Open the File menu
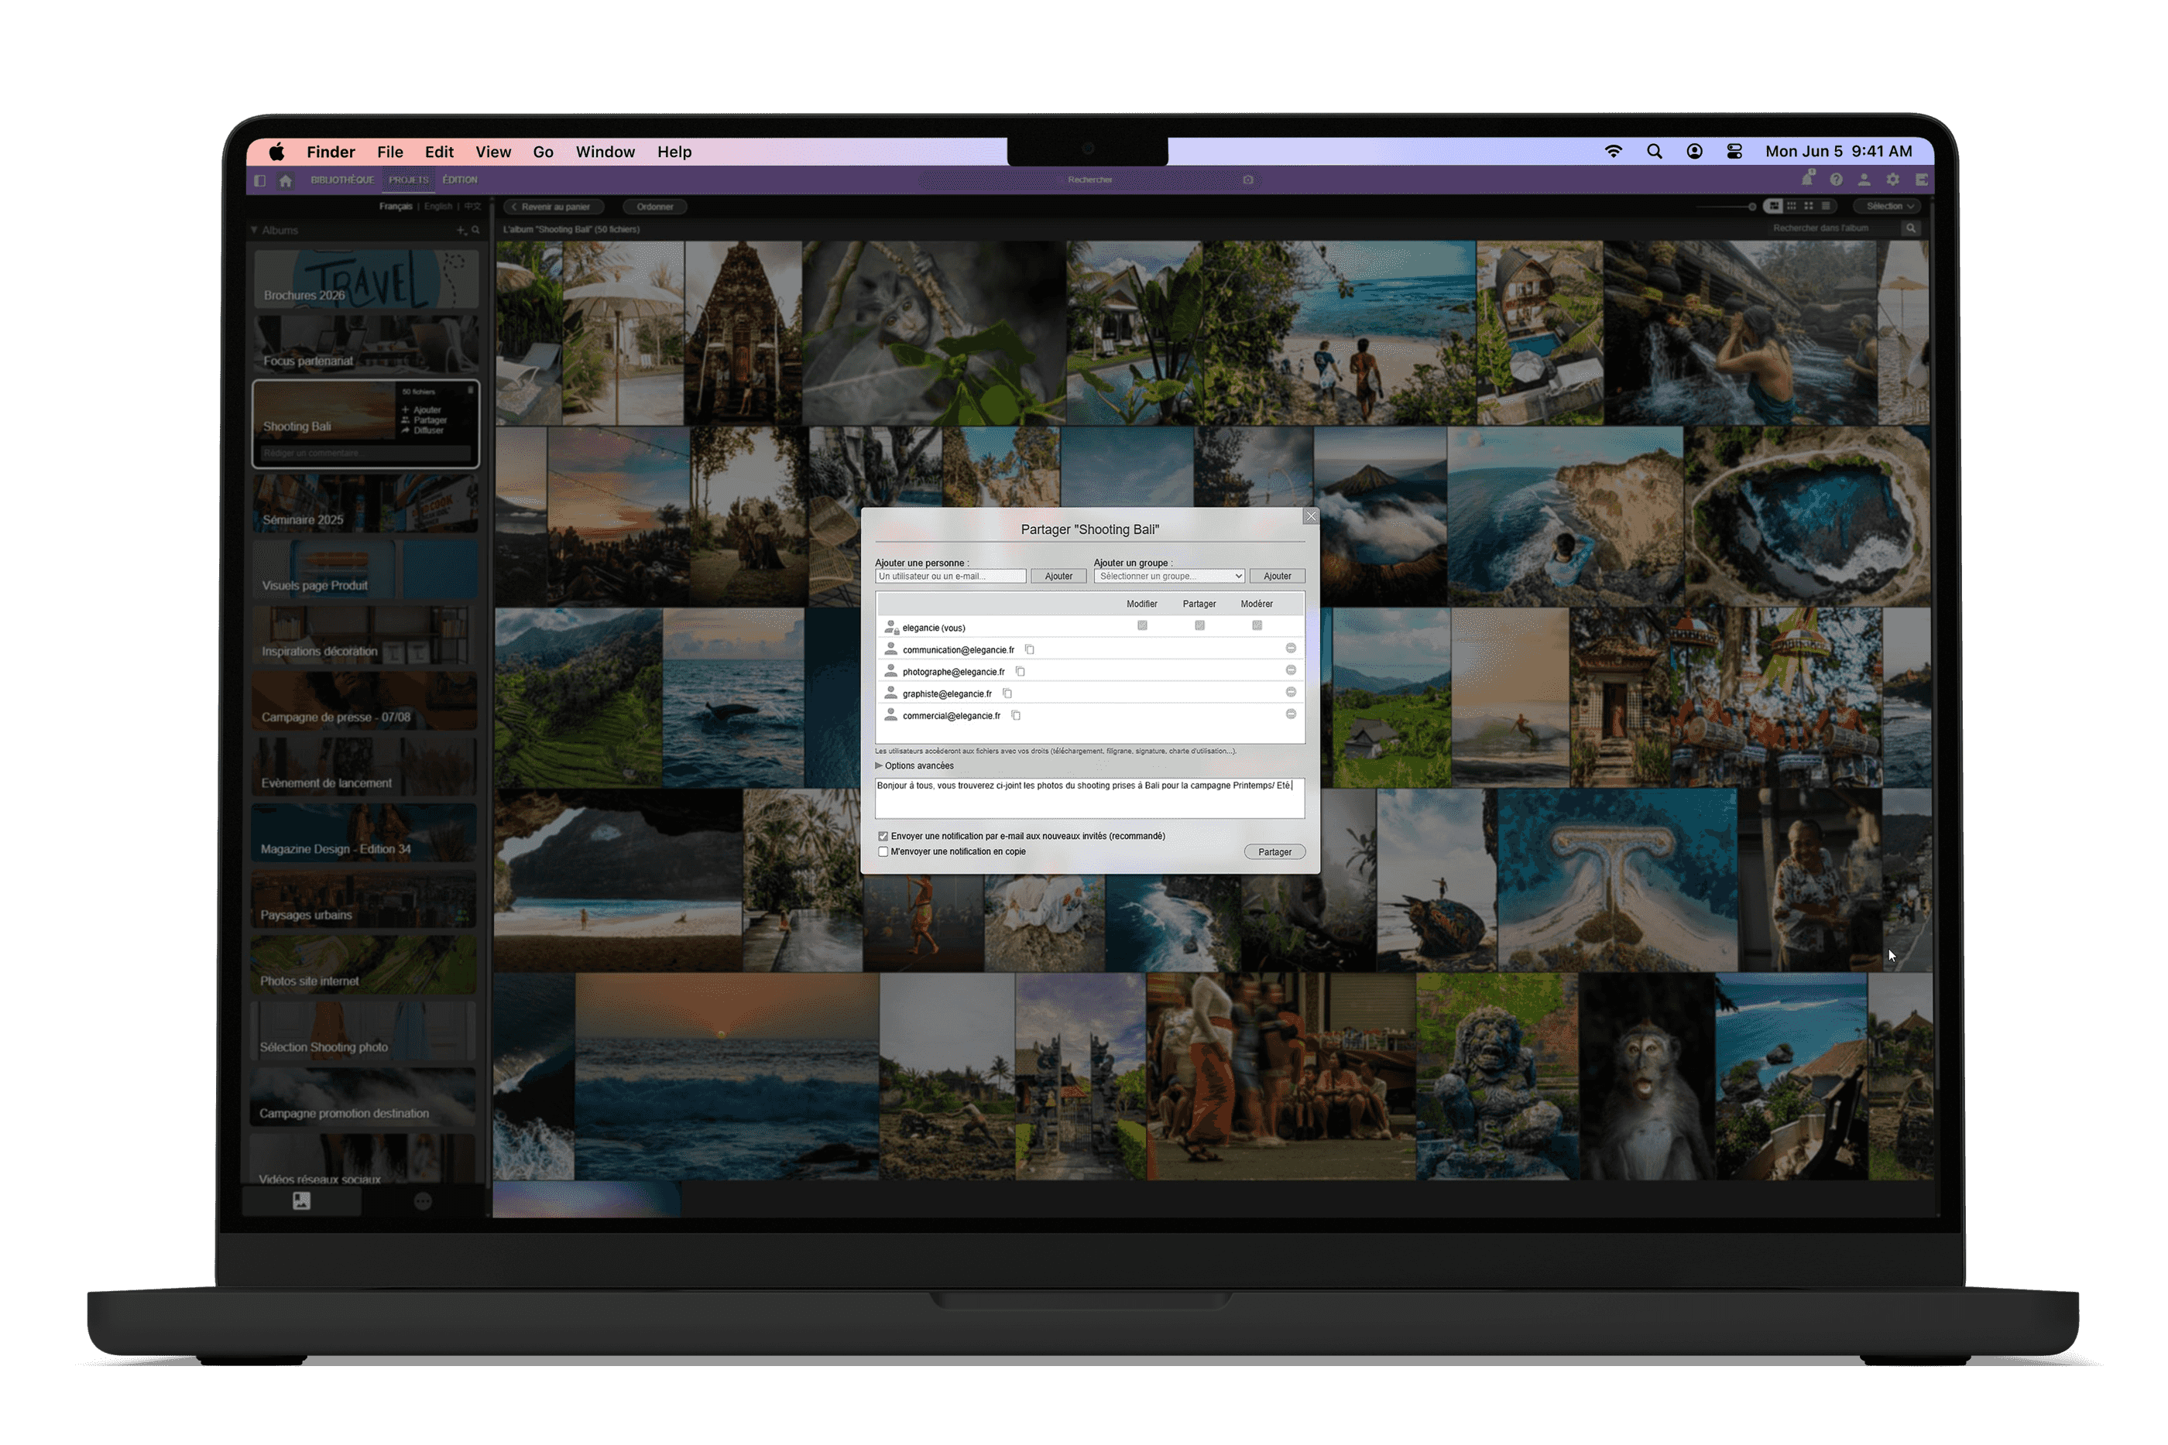The width and height of the screenshot is (2168, 1445). pyautogui.click(x=390, y=152)
